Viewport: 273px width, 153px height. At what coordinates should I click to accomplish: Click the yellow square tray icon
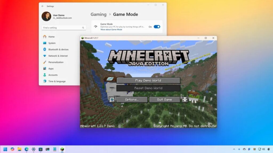(254, 149)
